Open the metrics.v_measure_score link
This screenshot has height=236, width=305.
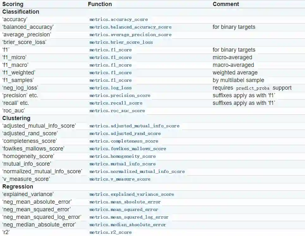click(x=120, y=179)
